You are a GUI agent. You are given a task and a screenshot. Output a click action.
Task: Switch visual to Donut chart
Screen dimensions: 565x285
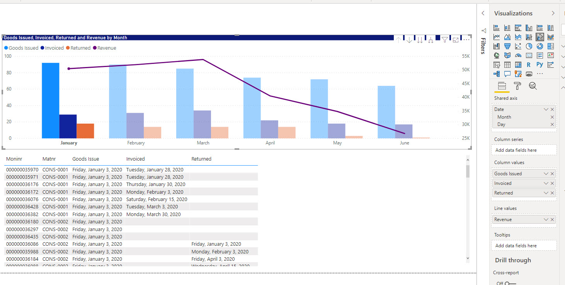coord(540,46)
